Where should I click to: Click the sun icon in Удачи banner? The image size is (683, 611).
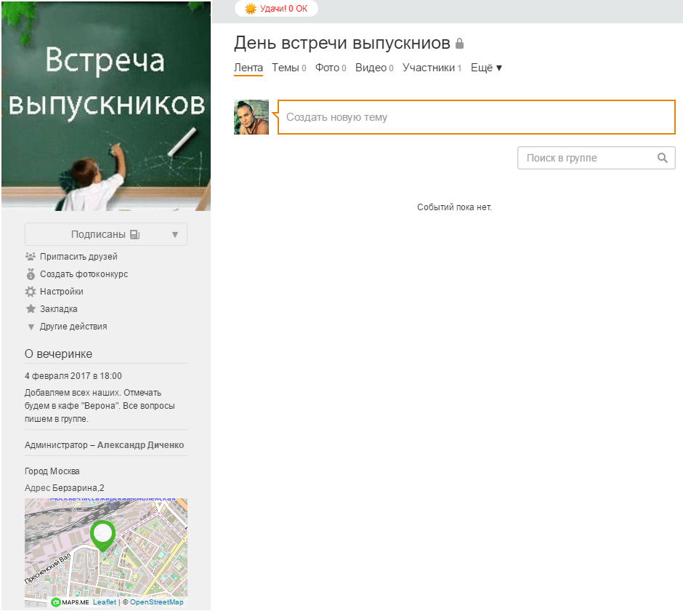(x=251, y=9)
